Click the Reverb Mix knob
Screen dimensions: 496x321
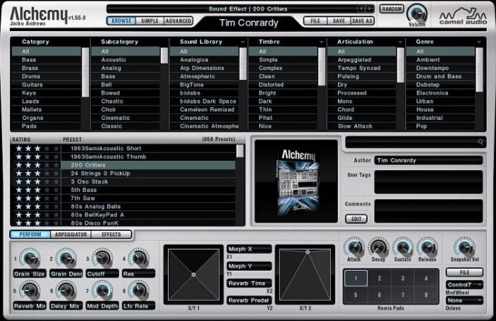click(x=29, y=291)
